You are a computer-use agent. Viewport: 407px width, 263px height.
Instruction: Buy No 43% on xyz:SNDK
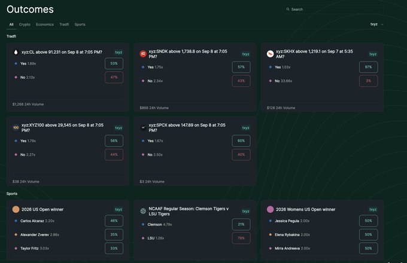(x=241, y=81)
